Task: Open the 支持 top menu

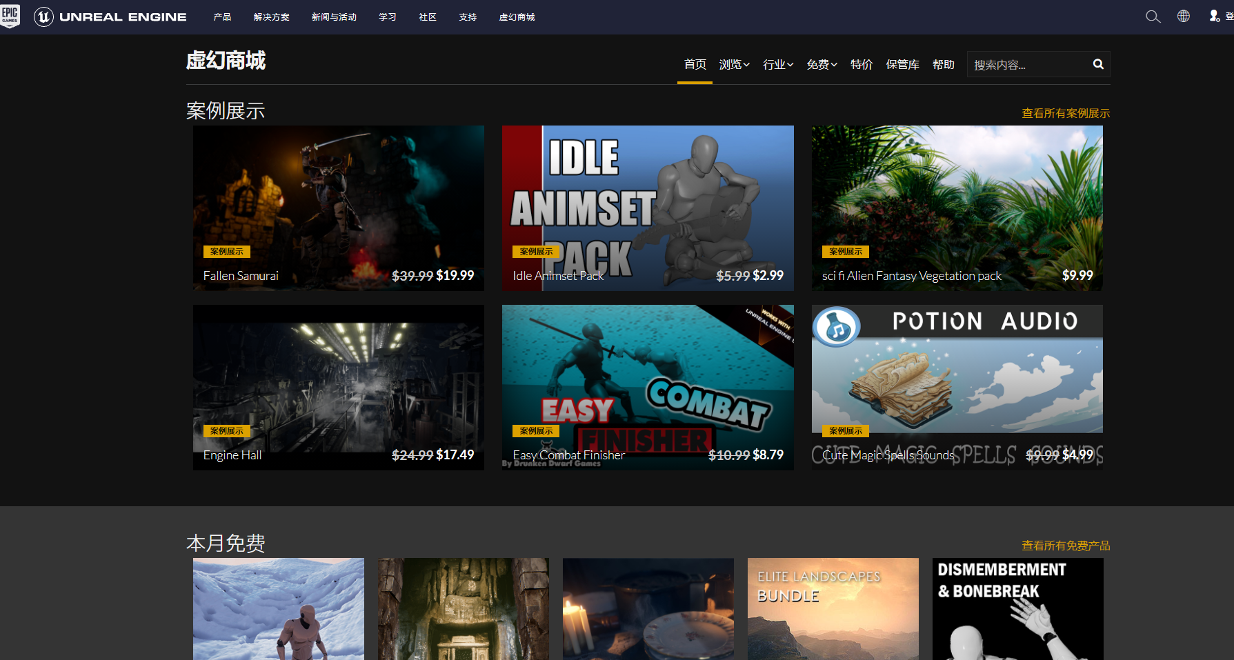Action: 468,17
